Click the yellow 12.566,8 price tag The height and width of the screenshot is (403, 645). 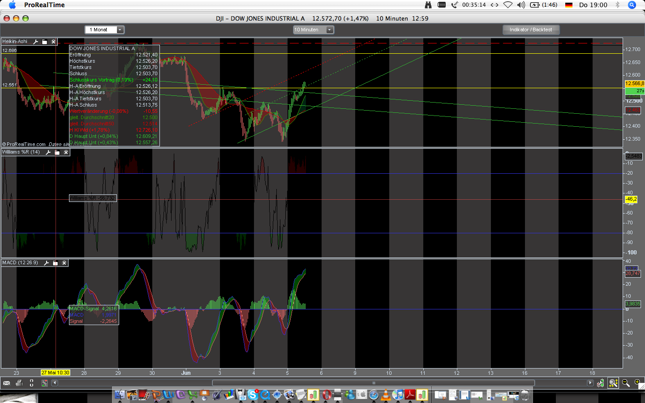635,84
